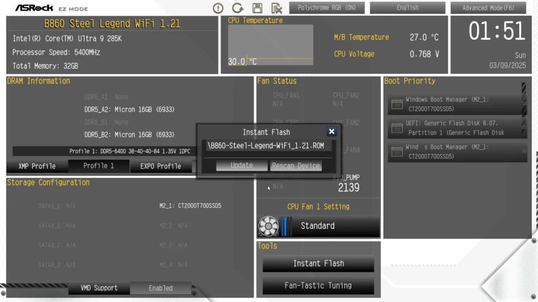Click the CPU_FAN2 N/A status
The height and width of the screenshot is (302, 538).
[x=346, y=100]
